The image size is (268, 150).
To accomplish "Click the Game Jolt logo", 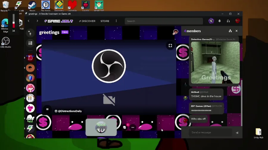I will coord(59,21).
